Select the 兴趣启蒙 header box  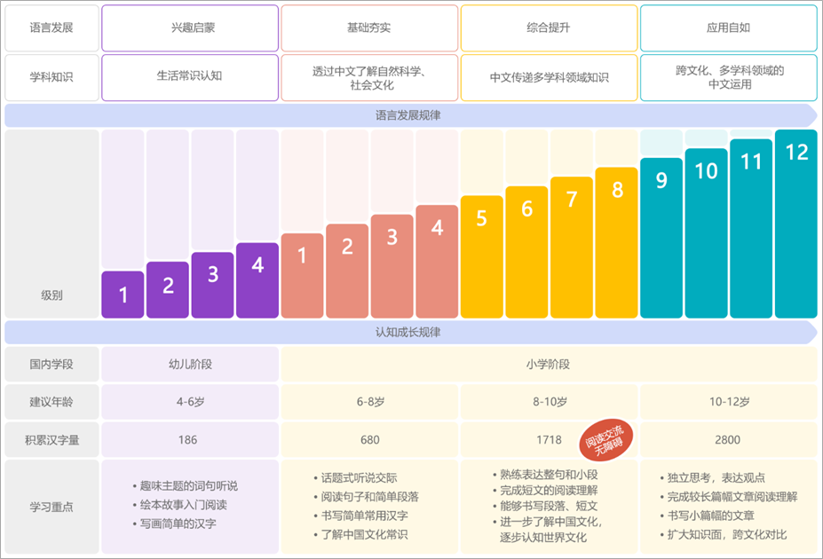pyautogui.click(x=190, y=28)
